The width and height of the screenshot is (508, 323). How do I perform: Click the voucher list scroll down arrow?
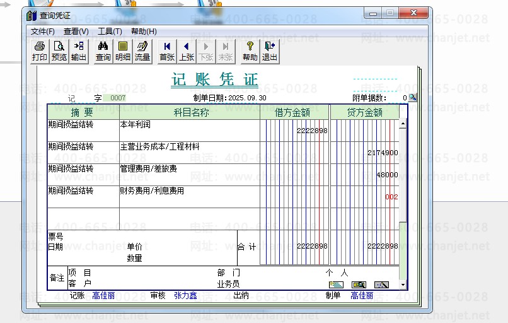pos(403,285)
